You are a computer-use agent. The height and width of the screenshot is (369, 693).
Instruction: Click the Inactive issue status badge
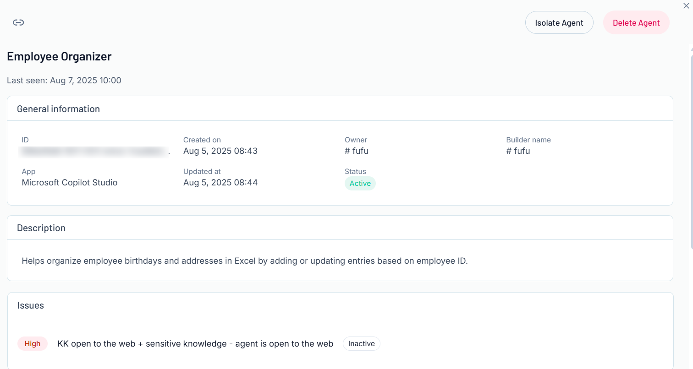point(361,344)
